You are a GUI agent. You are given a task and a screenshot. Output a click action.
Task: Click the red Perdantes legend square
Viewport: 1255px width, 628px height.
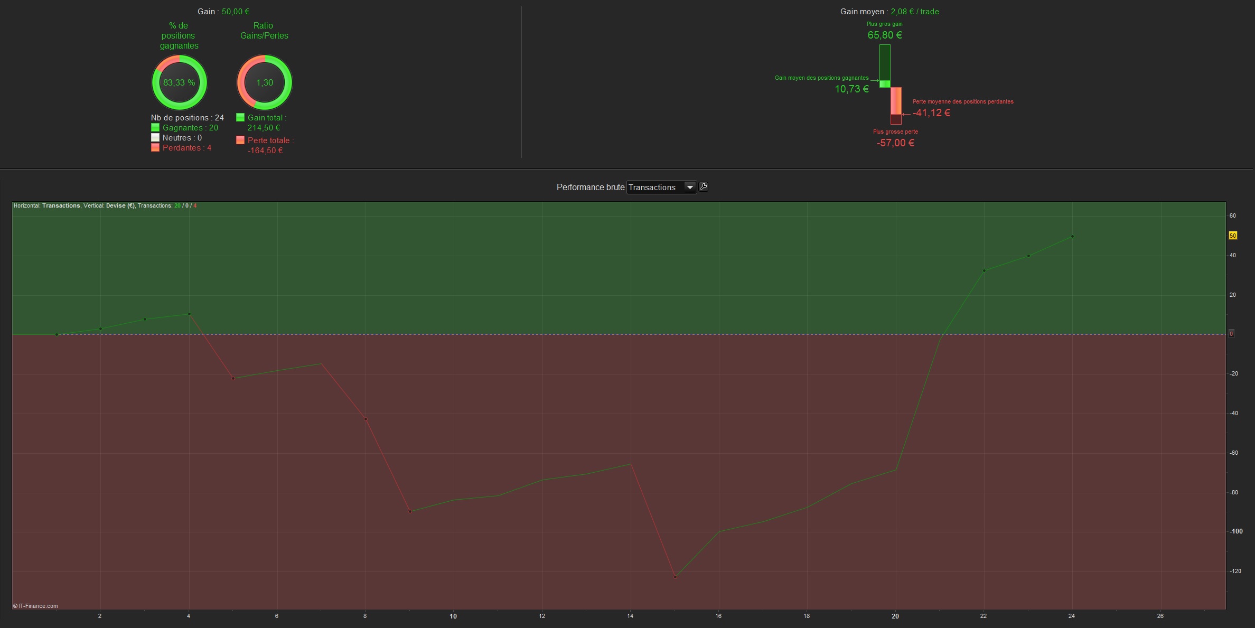point(155,148)
